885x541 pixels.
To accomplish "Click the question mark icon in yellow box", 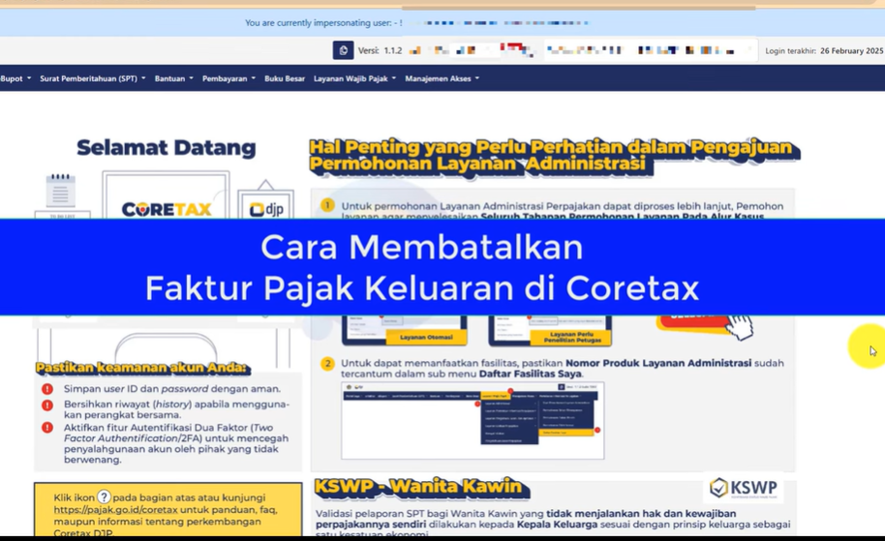I will tap(104, 497).
